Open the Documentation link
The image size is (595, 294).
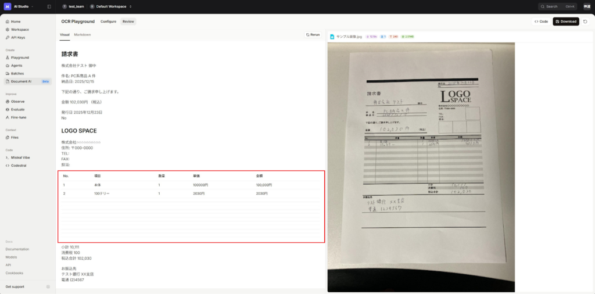pyautogui.click(x=17, y=249)
